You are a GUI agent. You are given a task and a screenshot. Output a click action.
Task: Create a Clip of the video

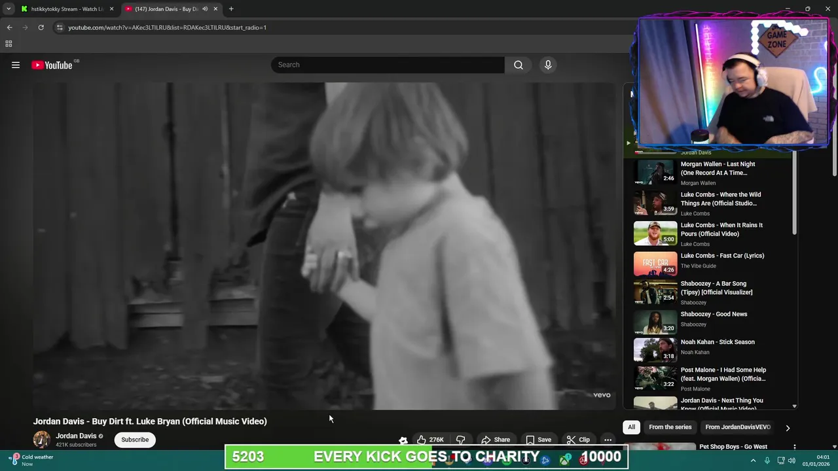point(578,440)
